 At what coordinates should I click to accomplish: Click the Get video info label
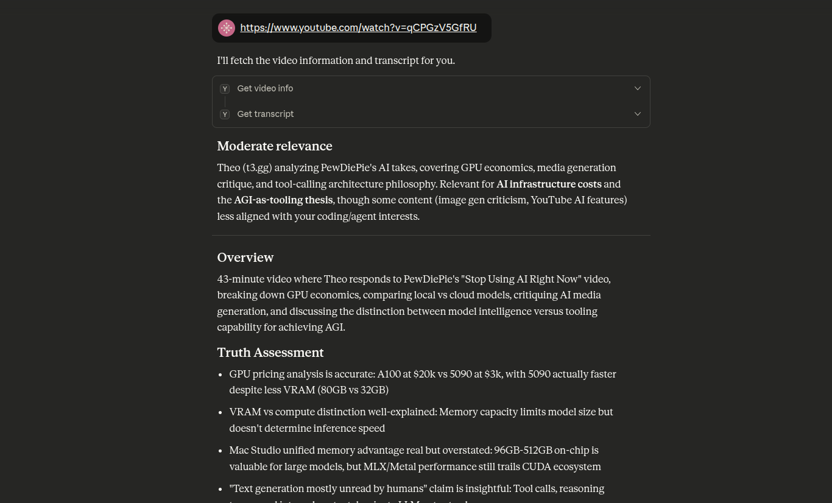[x=265, y=88]
